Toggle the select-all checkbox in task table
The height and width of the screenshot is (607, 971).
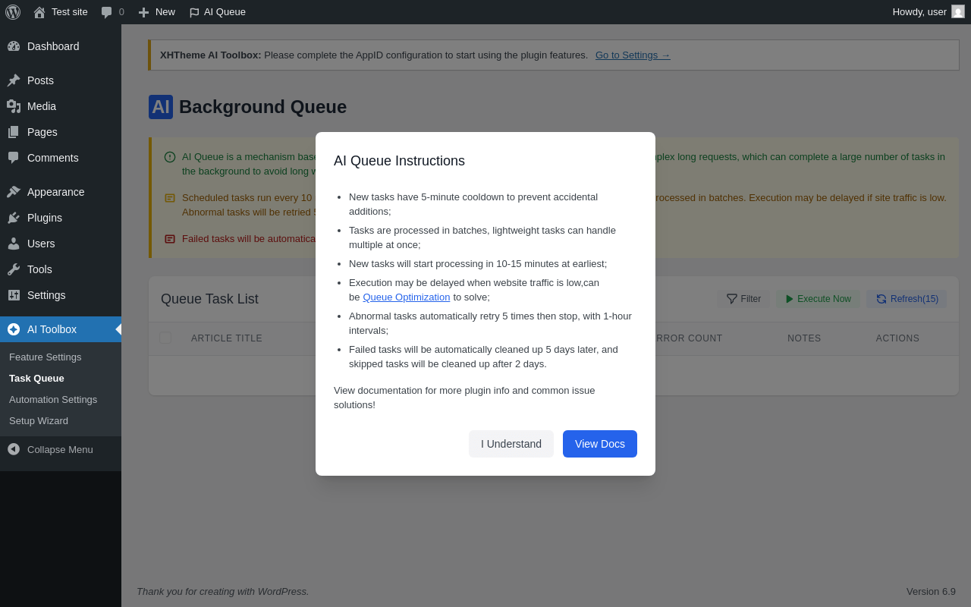click(165, 338)
